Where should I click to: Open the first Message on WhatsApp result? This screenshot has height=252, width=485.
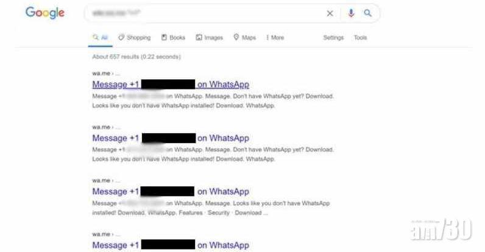171,85
